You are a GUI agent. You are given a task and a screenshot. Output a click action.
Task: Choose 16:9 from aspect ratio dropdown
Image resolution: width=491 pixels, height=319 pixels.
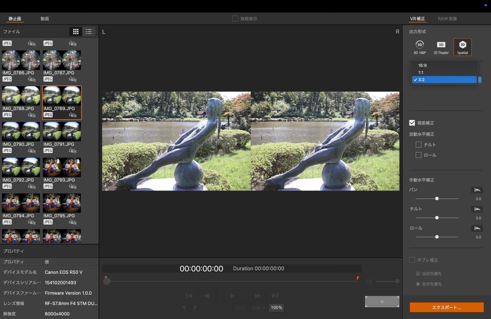[x=422, y=65]
